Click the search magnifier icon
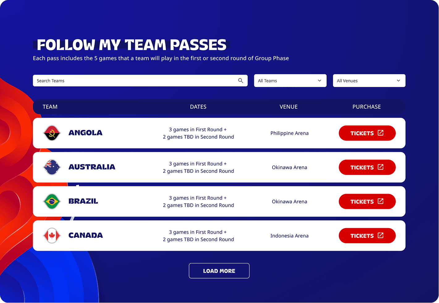The height and width of the screenshot is (303, 439). coord(240,80)
